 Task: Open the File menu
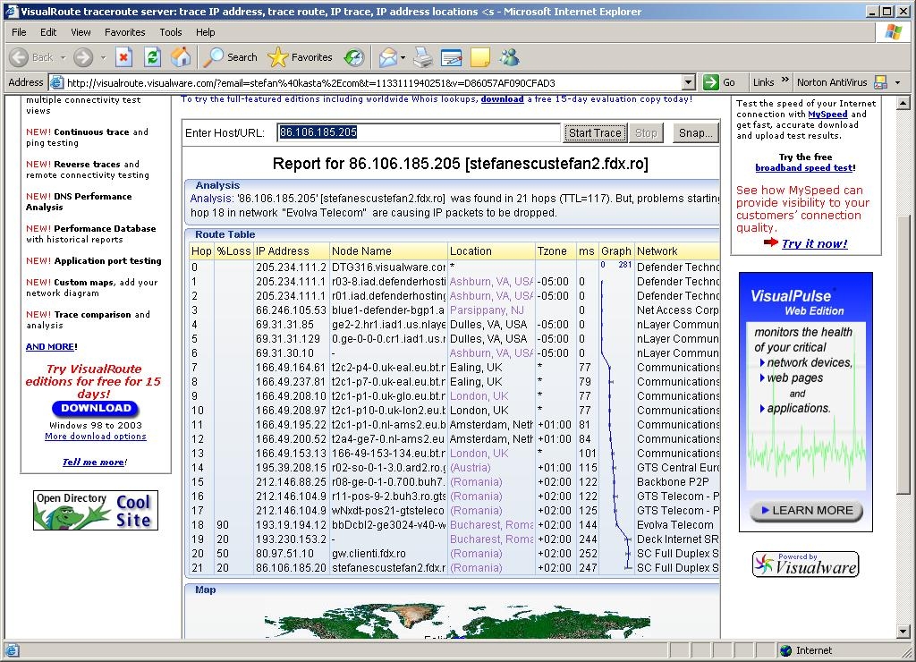coord(19,32)
